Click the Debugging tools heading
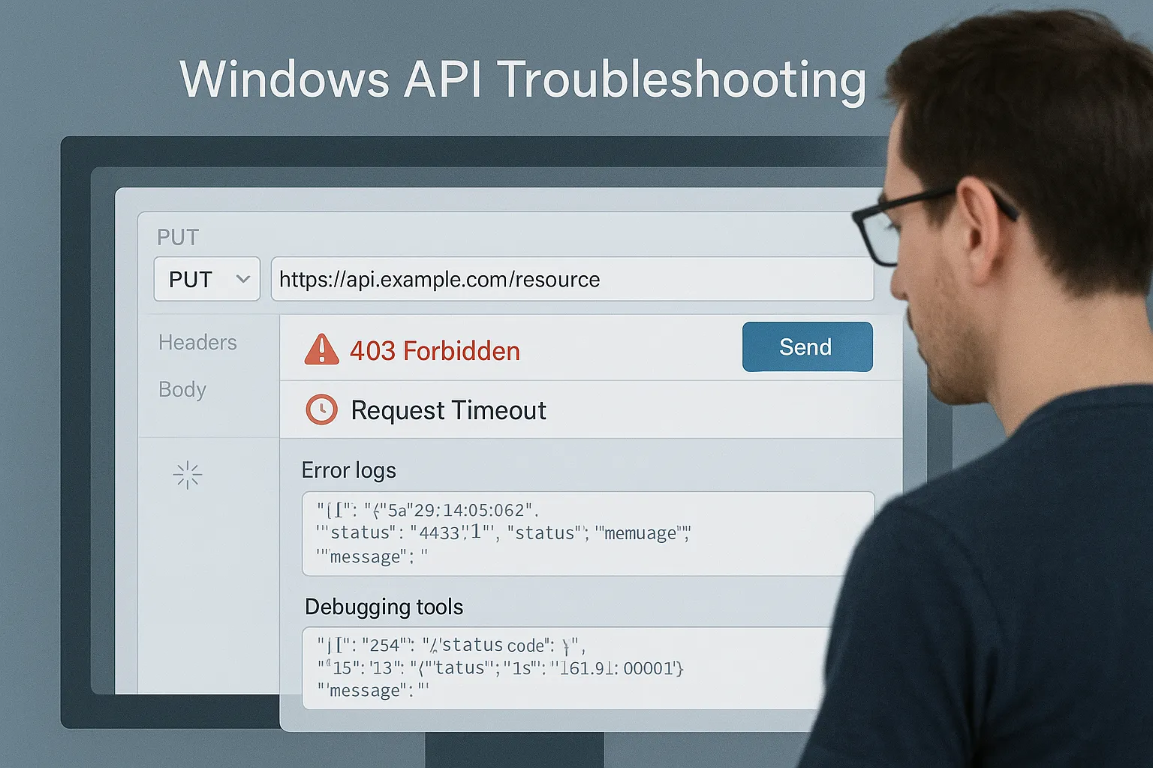This screenshot has height=768, width=1153. [384, 607]
